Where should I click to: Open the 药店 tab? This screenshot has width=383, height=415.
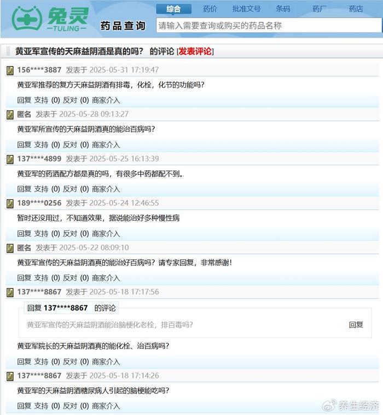356,9
